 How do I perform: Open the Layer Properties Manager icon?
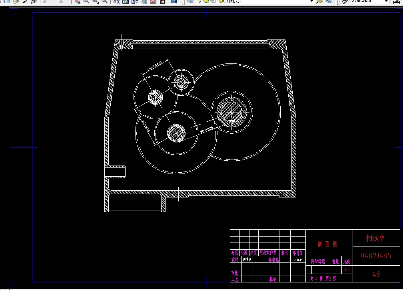(x=190, y=1)
